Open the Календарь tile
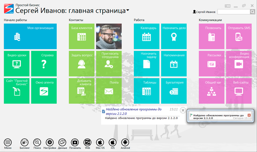The height and width of the screenshot is (152, 257). (146, 36)
